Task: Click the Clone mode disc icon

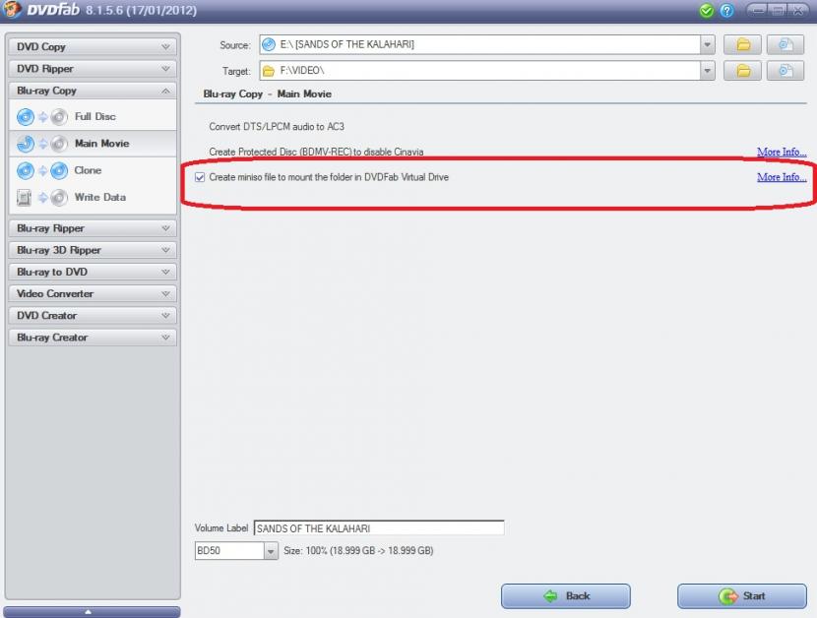Action: (x=41, y=170)
